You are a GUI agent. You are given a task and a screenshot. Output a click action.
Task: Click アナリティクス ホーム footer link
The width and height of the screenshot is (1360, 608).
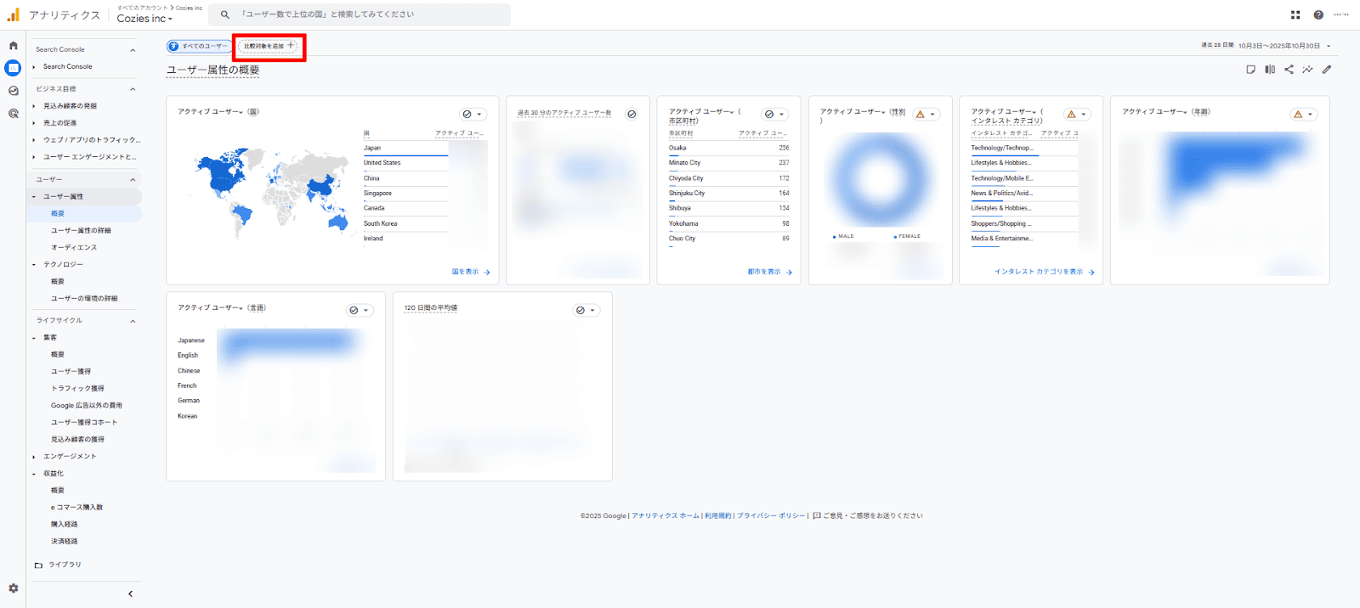[666, 515]
